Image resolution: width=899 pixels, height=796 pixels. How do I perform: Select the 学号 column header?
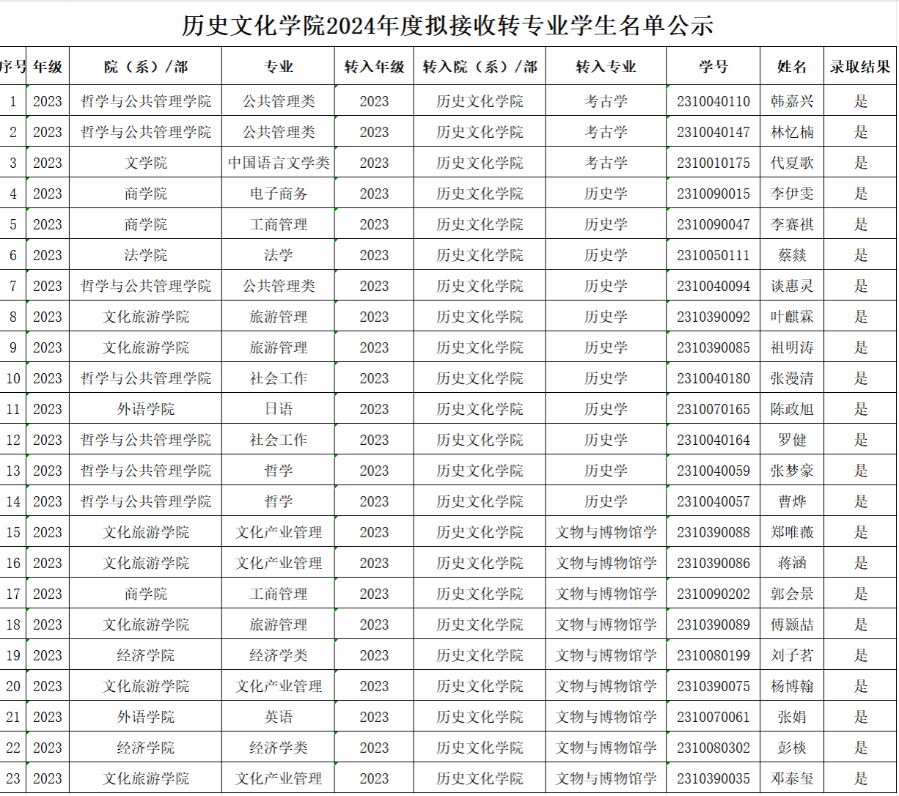click(x=713, y=67)
